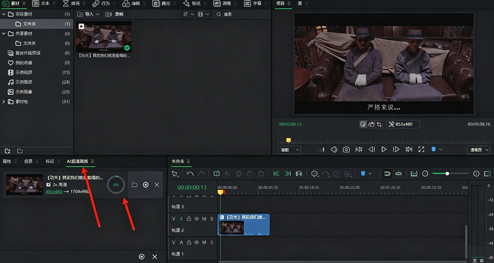
Task: Jump to next edit point in timeline
Action: coord(288,174)
